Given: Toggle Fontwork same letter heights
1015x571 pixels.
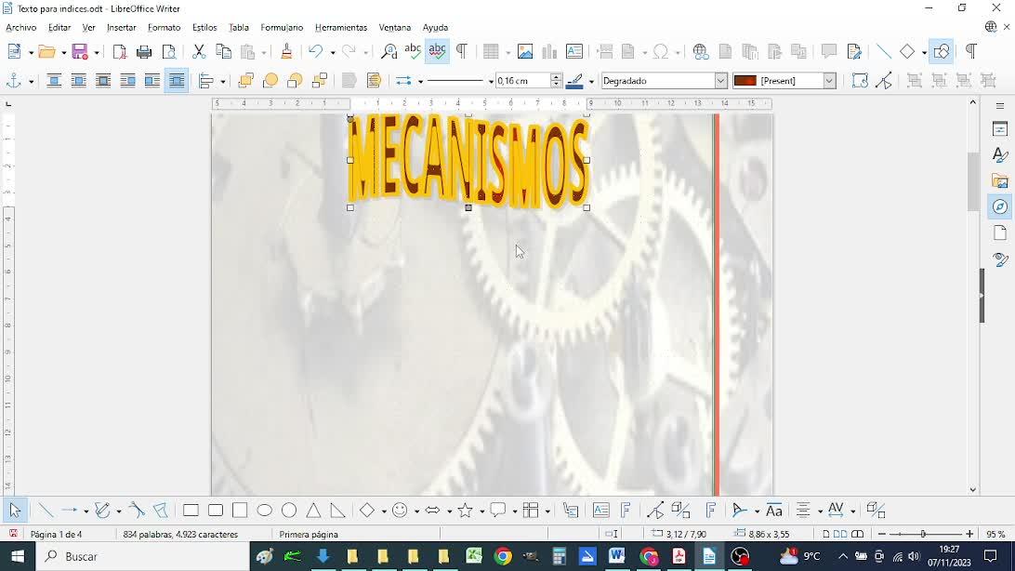Looking at the screenshot, I should [x=774, y=511].
